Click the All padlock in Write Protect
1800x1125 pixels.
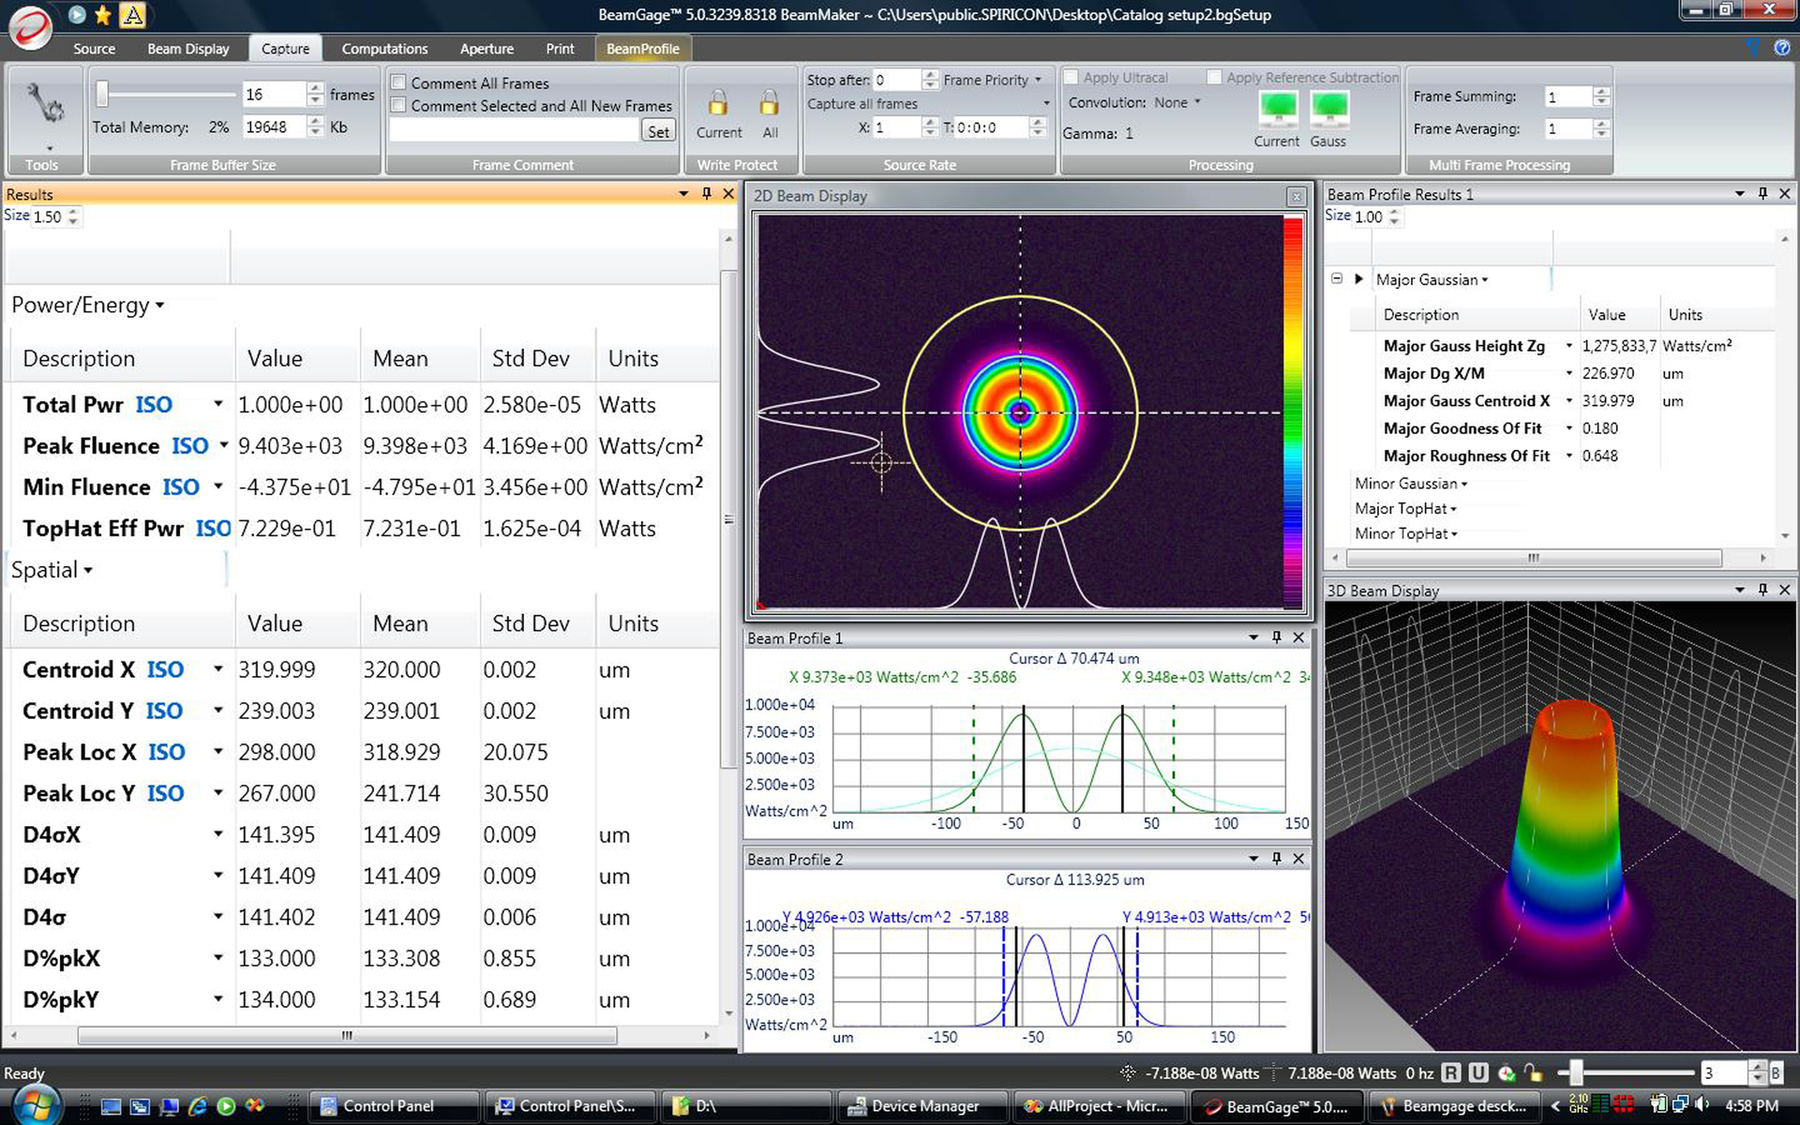click(769, 103)
